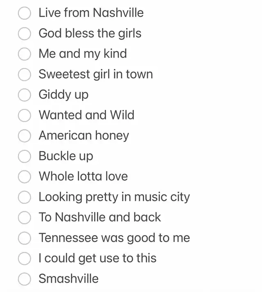
Task: Click the 'Whole lotta love' text
Action: pyautogui.click(x=83, y=176)
